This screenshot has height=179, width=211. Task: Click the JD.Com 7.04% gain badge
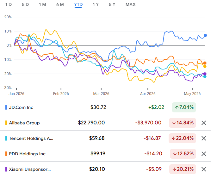click(x=184, y=107)
